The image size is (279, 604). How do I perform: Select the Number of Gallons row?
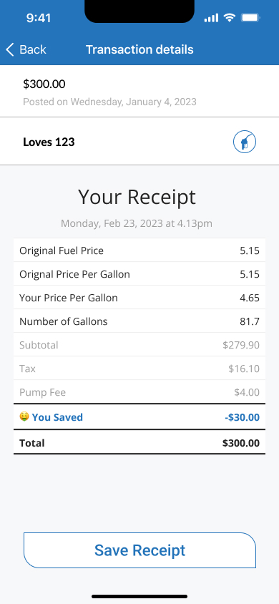pos(139,321)
